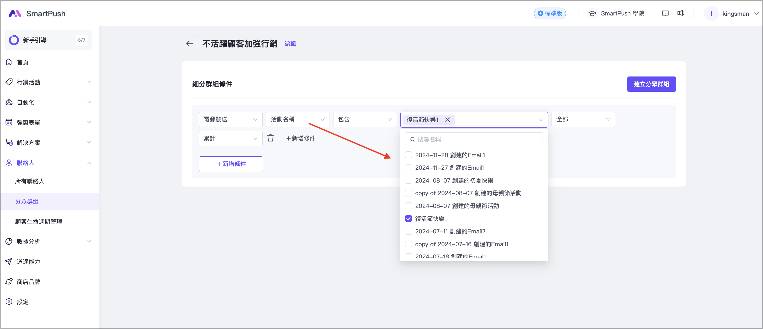Check 2024-08-07 創建的初夏快樂 option
Viewport: 763px width, 329px height.
tap(409, 180)
